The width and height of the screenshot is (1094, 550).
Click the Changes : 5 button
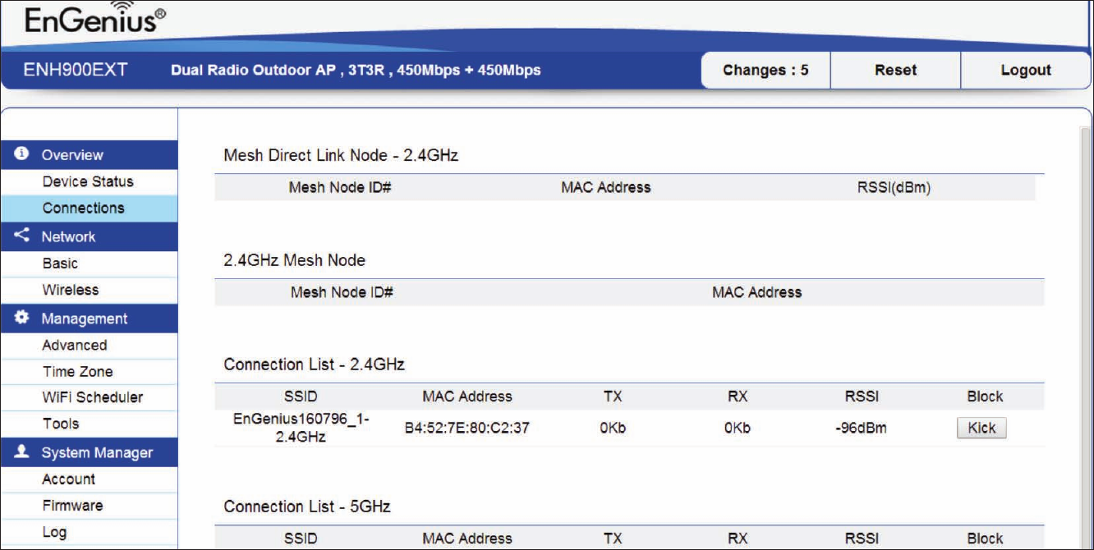tap(765, 70)
